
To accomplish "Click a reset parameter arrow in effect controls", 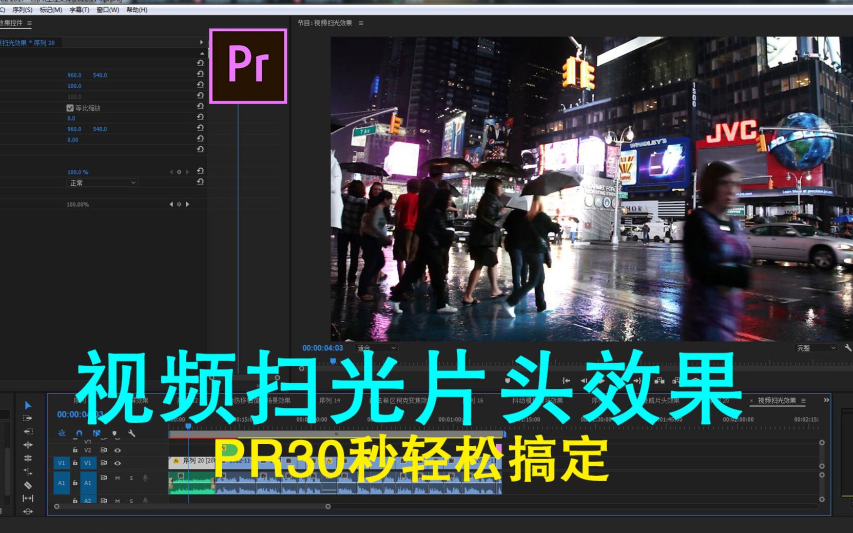I will pos(200,74).
